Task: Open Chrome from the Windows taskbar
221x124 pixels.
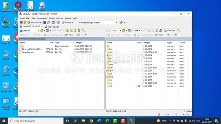Action: (x=91, y=121)
